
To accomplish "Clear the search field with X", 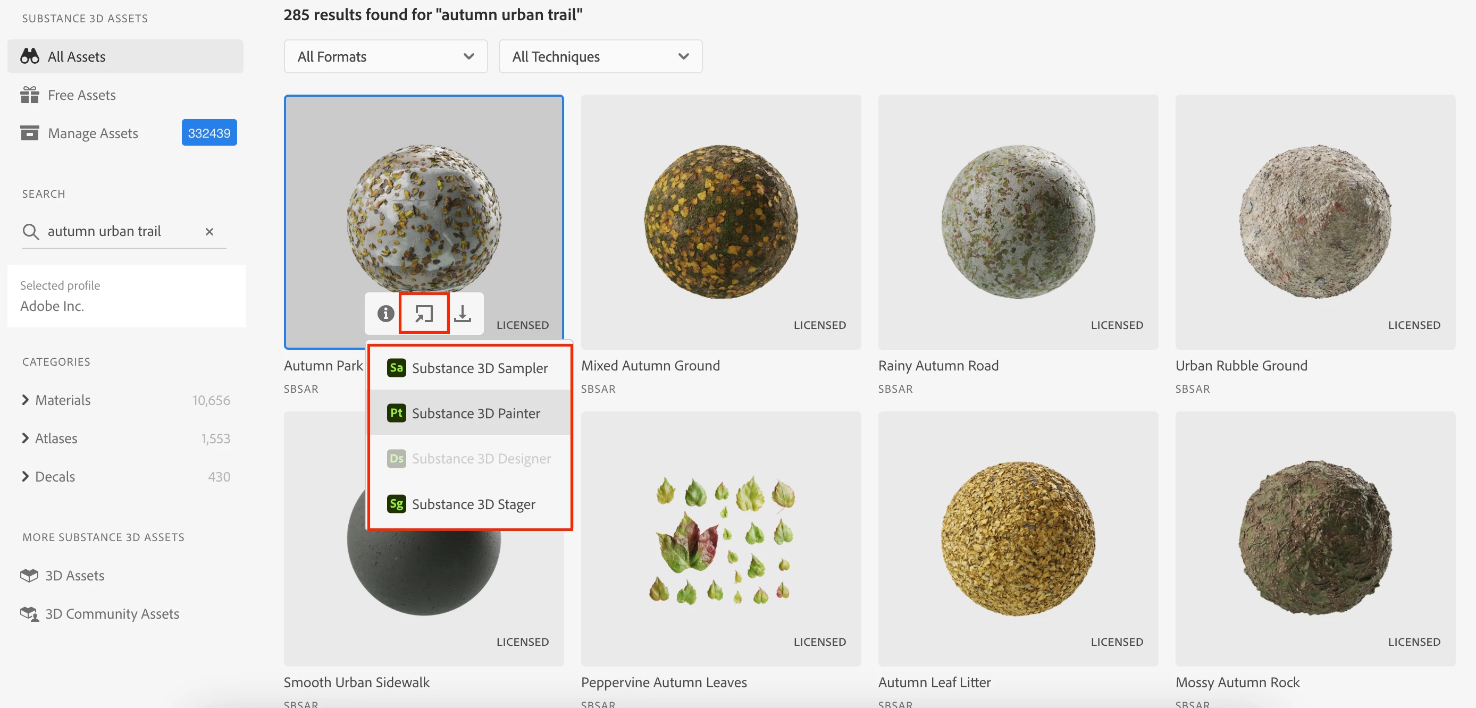I will 209,231.
